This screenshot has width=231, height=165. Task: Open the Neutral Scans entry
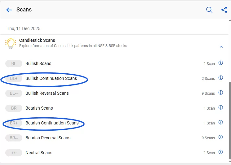pos(39,153)
